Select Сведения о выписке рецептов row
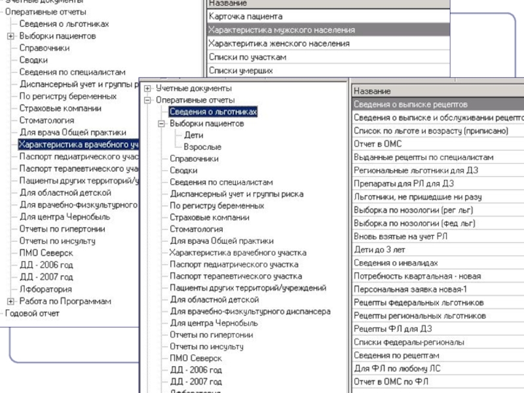This screenshot has height=393, width=524. (438, 104)
